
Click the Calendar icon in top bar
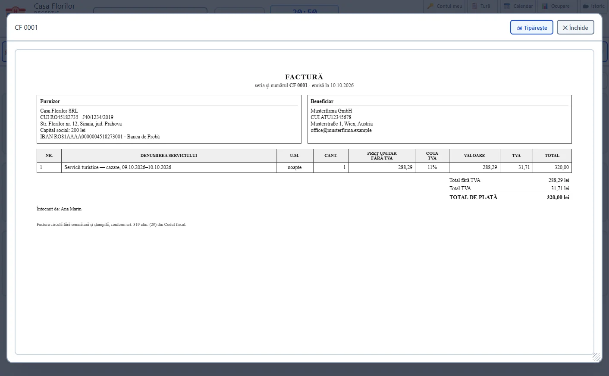pyautogui.click(x=507, y=6)
